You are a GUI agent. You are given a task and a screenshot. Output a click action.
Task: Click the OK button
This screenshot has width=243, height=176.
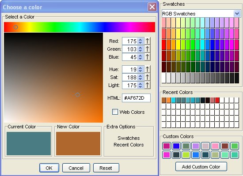click(49, 168)
